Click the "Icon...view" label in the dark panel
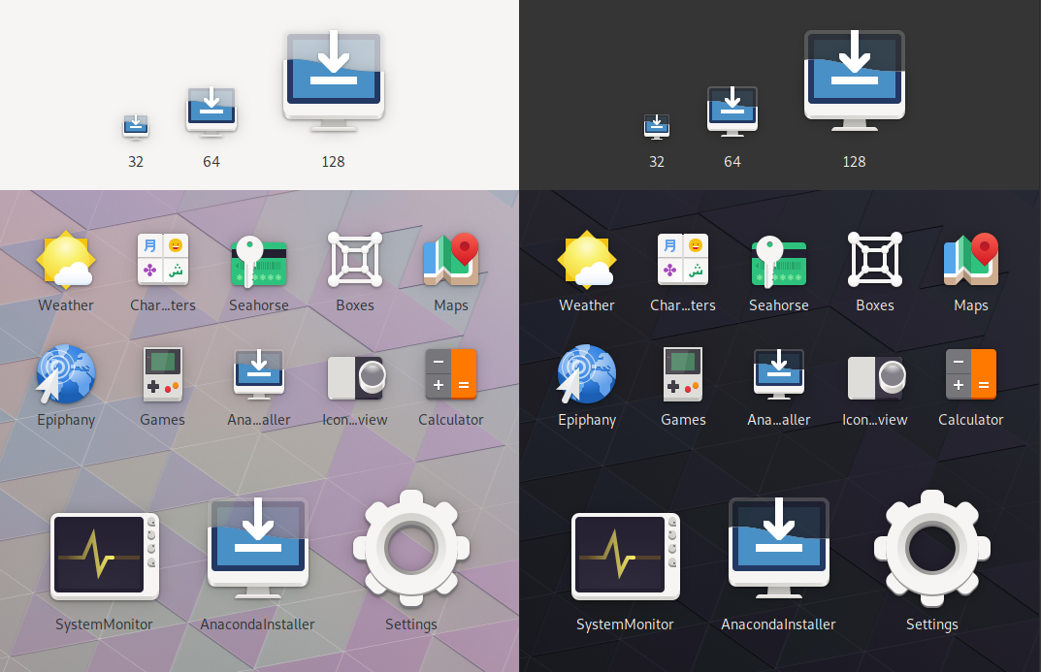 (875, 420)
